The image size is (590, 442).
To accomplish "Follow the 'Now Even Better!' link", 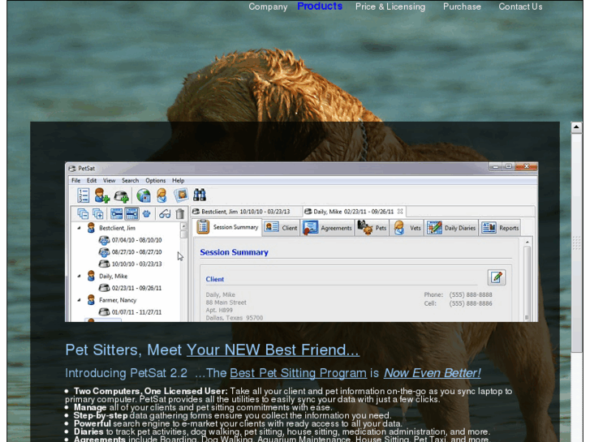I will 432,373.
